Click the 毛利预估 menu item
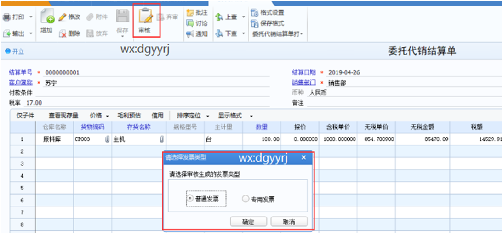This screenshot has width=503, height=234. tap(129, 116)
